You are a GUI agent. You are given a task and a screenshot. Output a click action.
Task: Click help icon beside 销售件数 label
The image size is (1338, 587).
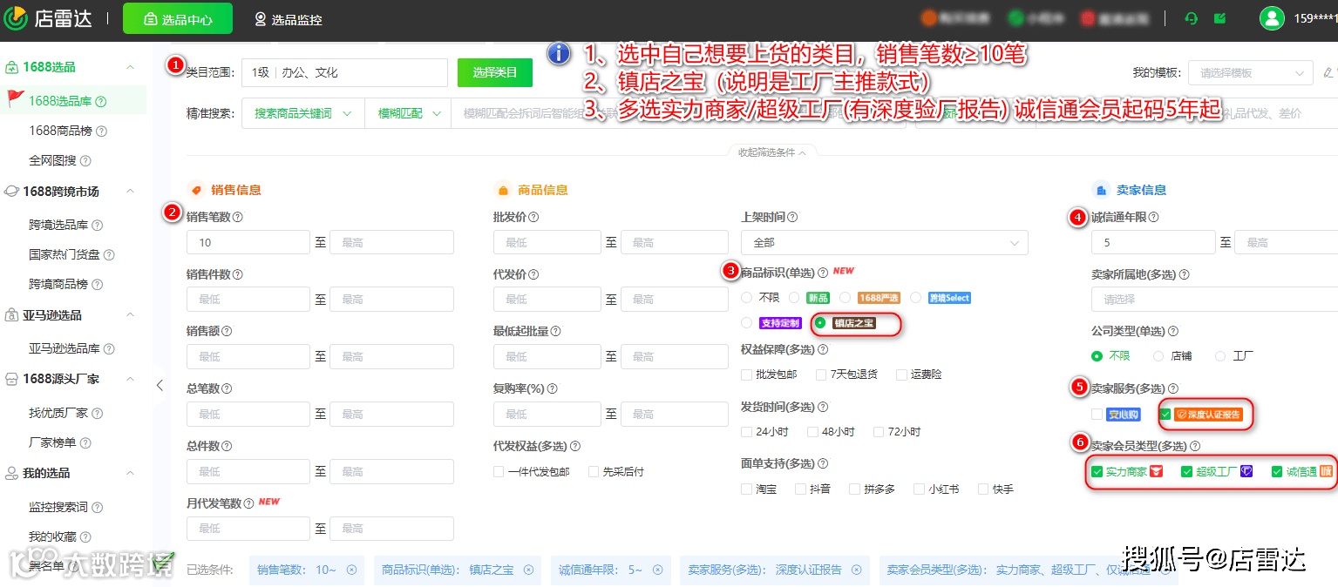[238, 274]
